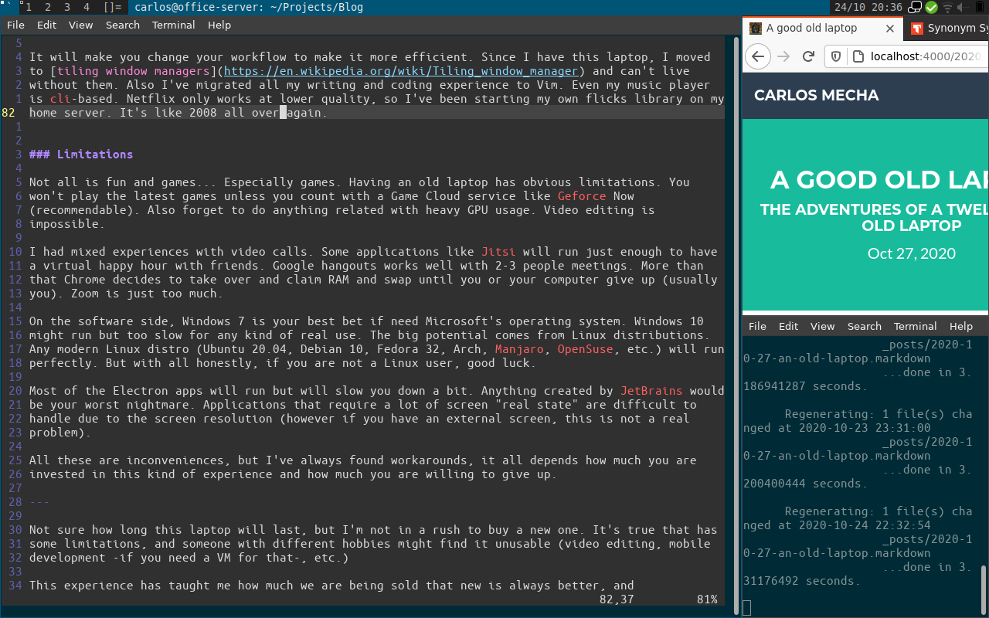Go back in the Firefox browser
Screen dimensions: 989x618
(x=757, y=56)
